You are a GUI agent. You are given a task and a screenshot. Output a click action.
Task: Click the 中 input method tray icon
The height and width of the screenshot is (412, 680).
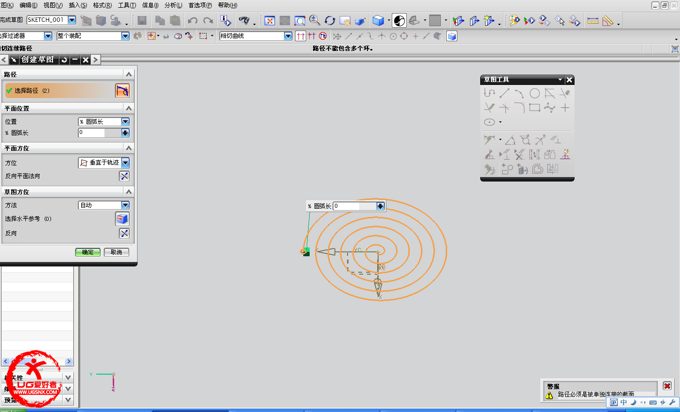(624, 402)
